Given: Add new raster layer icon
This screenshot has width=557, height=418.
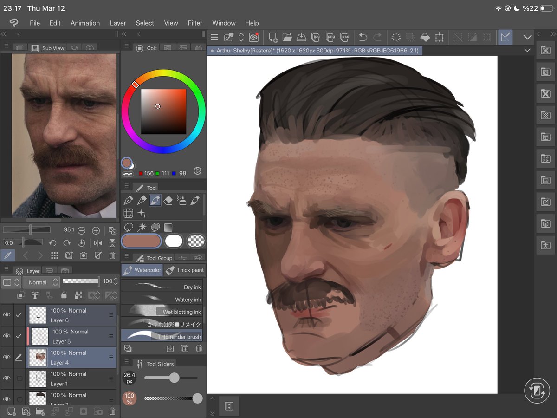Looking at the screenshot, I should tap(12, 411).
